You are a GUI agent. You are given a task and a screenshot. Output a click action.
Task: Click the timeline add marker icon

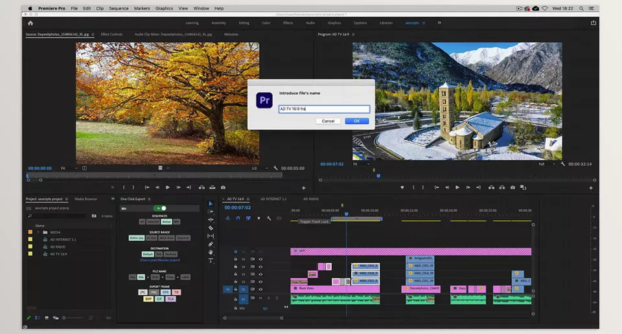(x=259, y=218)
